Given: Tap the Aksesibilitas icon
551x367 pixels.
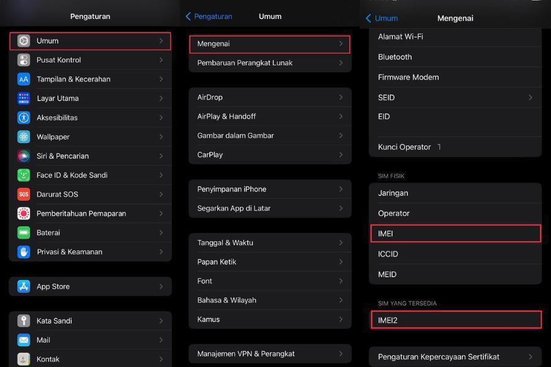Looking at the screenshot, I should tap(23, 117).
